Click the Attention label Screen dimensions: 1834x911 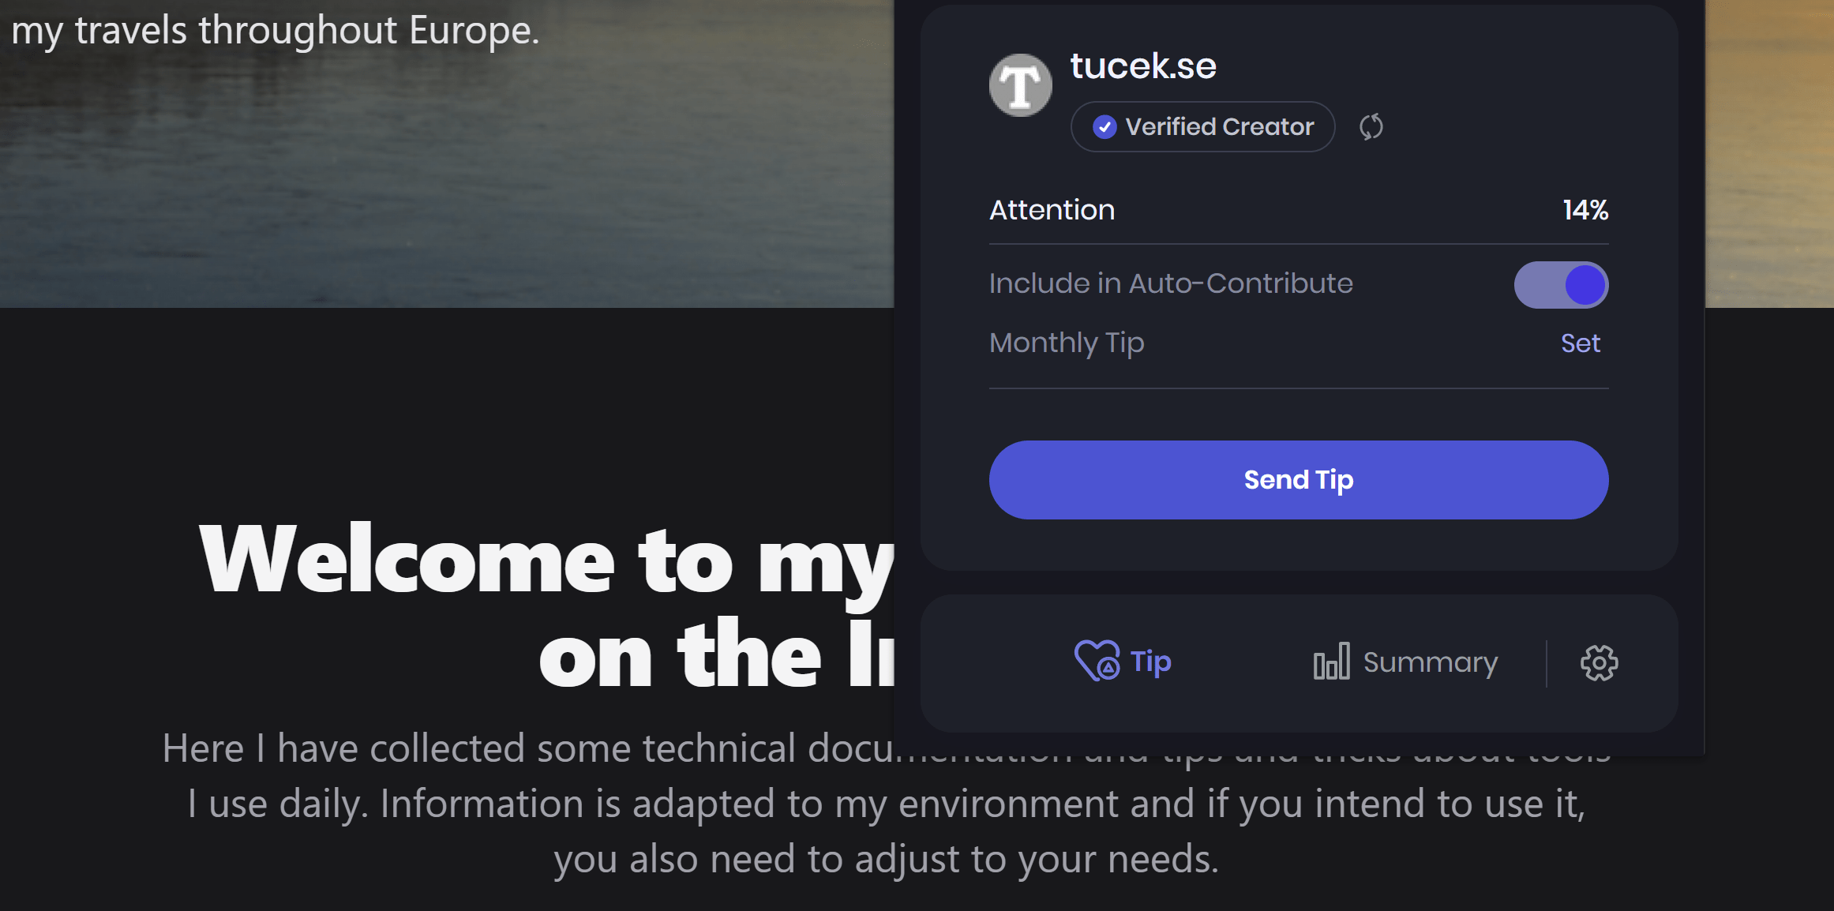click(1052, 210)
